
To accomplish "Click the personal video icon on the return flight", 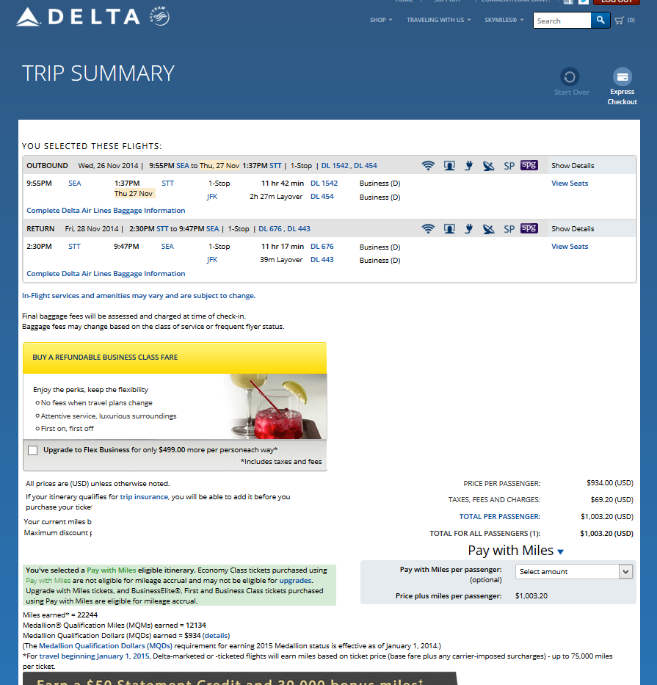I will [x=449, y=229].
